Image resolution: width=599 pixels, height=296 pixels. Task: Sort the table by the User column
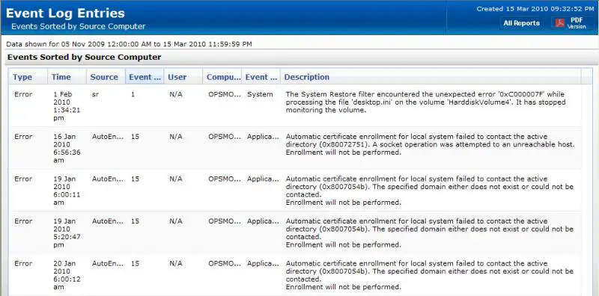183,77
